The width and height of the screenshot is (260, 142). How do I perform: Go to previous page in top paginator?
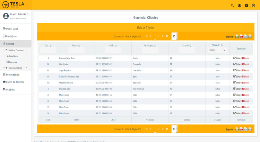point(151,36)
